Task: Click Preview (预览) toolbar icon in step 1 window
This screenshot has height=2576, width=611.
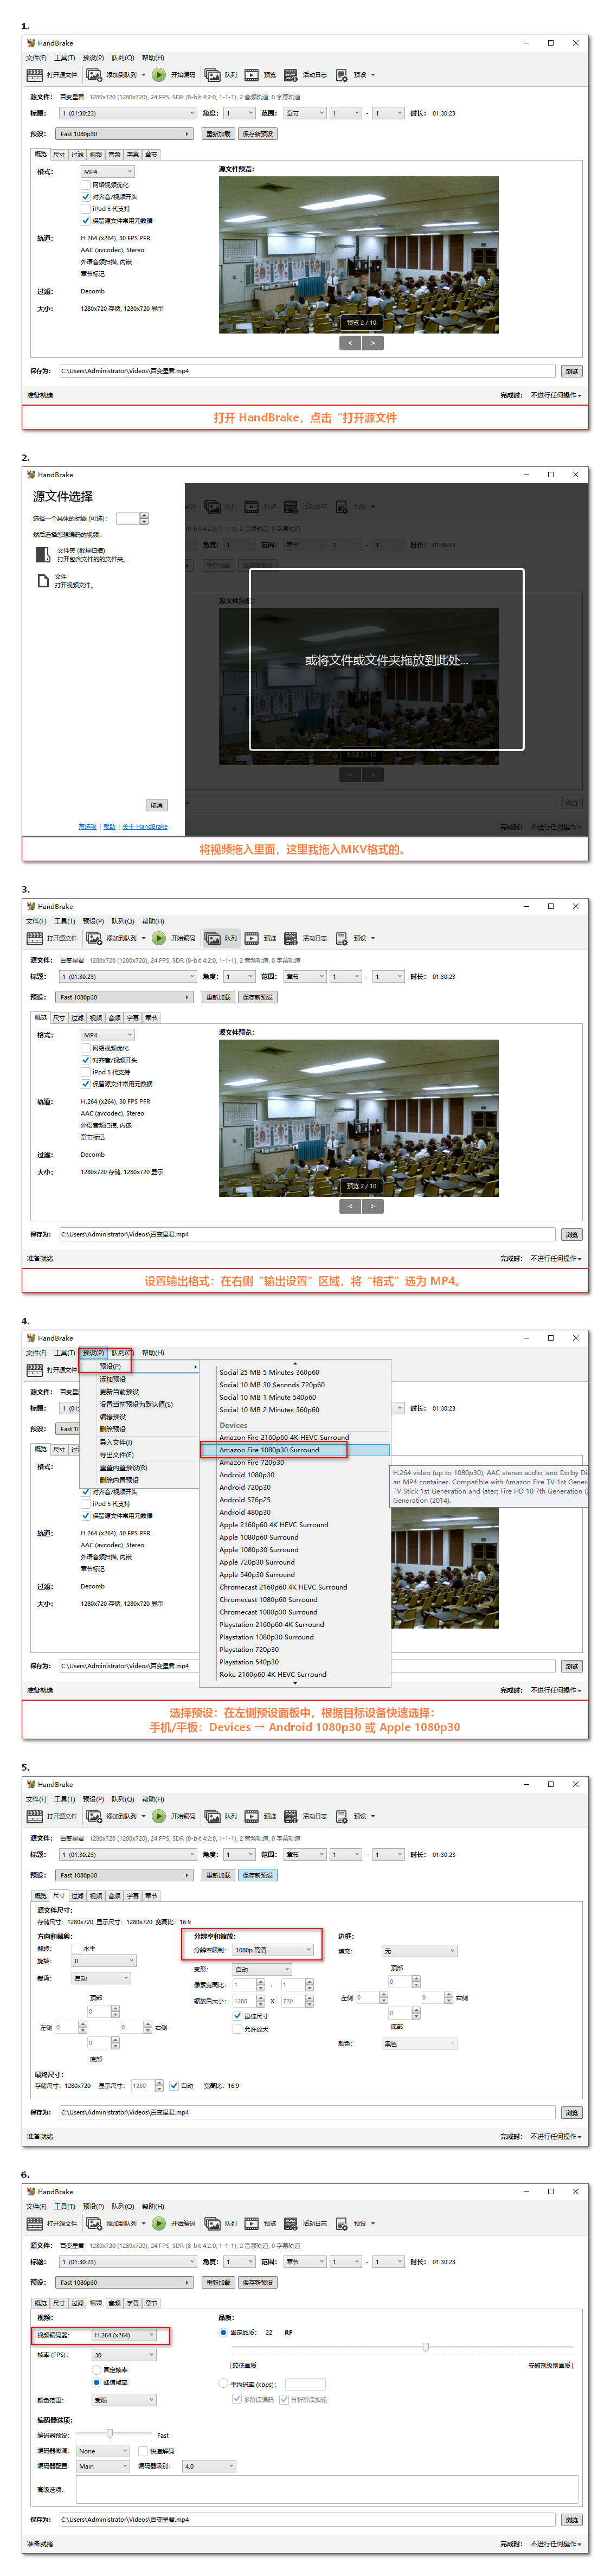Action: (252, 75)
